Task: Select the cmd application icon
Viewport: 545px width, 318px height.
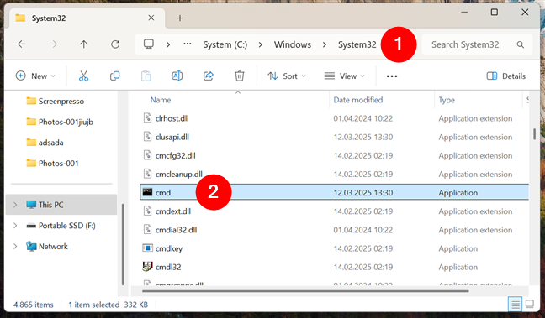Action: (147, 192)
